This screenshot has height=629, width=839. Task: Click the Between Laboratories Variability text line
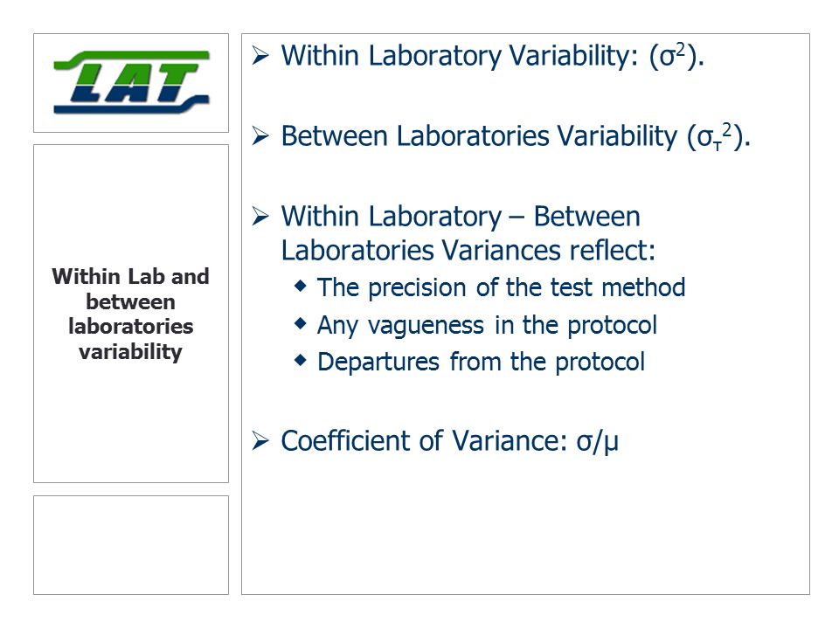click(x=516, y=136)
